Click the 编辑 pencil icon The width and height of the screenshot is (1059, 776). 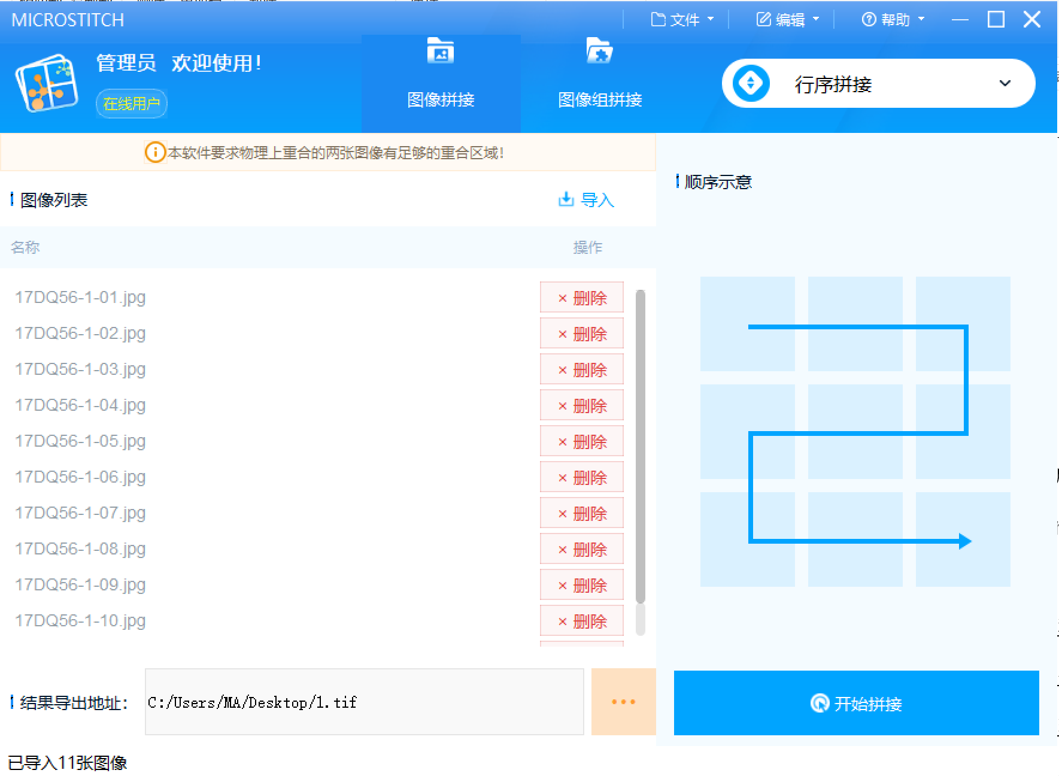click(762, 19)
